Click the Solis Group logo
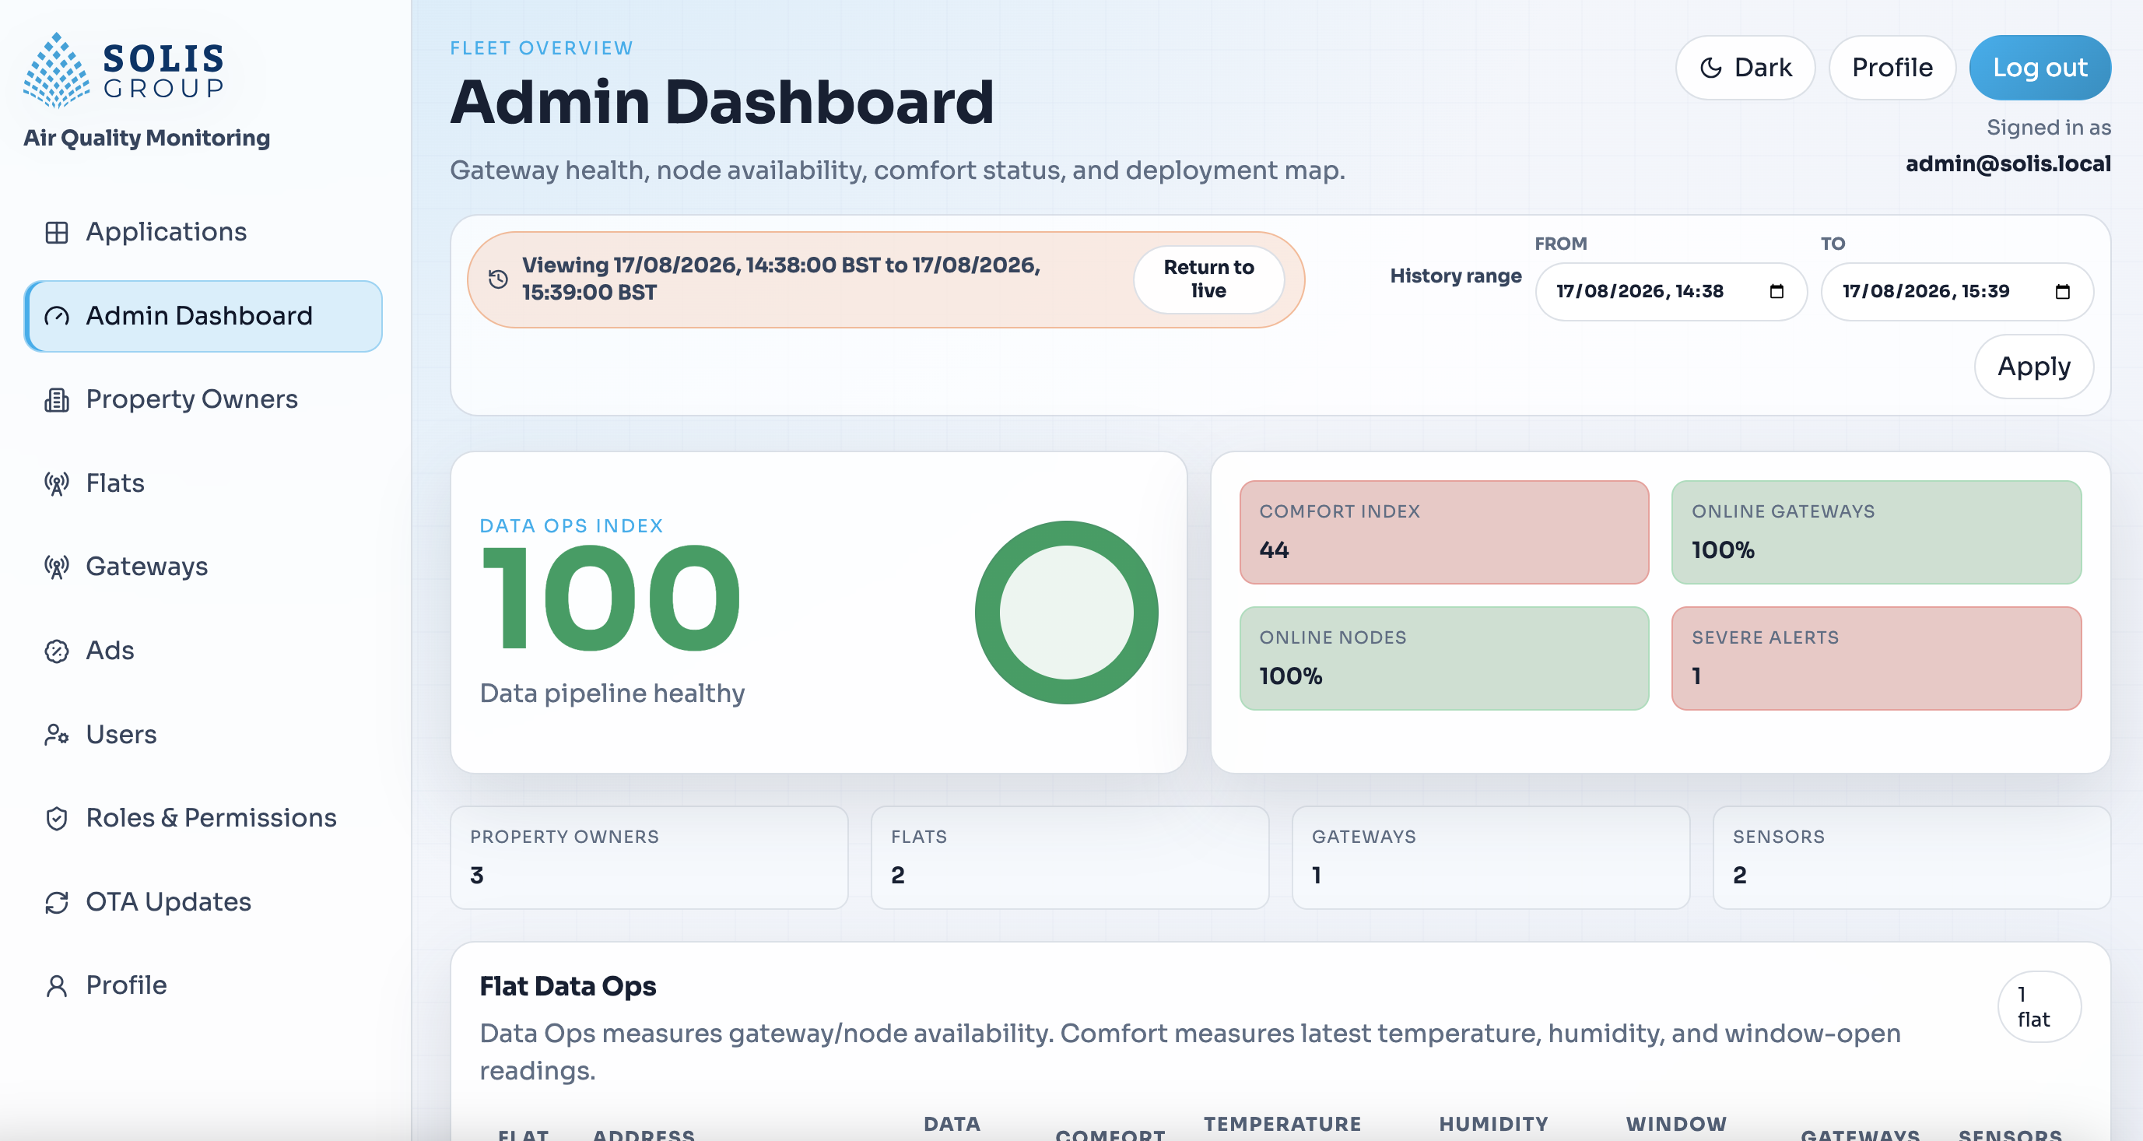Viewport: 2143px width, 1141px height. pos(124,70)
